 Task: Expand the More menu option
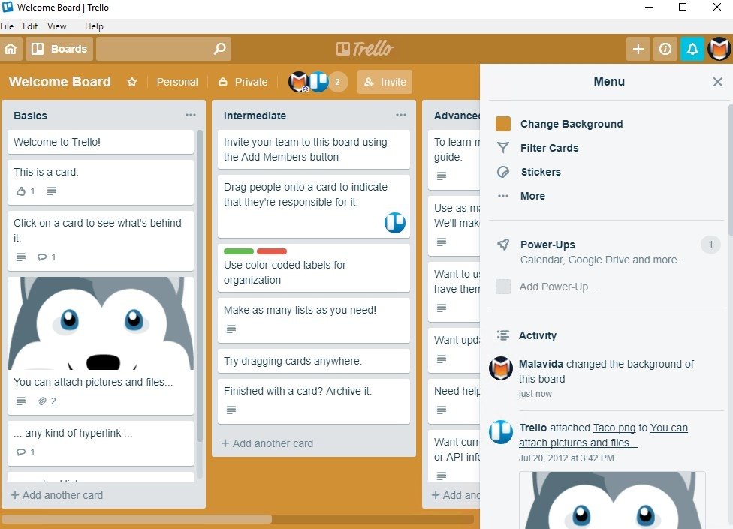(x=532, y=196)
